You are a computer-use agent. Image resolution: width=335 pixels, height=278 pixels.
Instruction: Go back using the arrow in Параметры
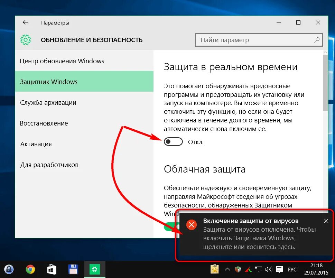[26, 22]
